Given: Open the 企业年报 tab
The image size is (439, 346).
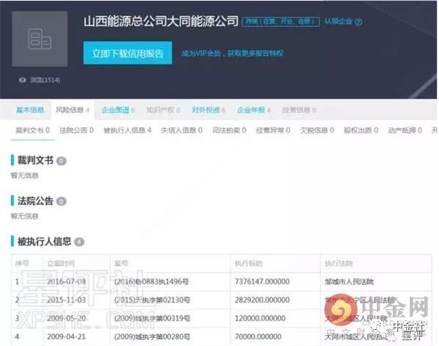Looking at the screenshot, I should pyautogui.click(x=254, y=110).
